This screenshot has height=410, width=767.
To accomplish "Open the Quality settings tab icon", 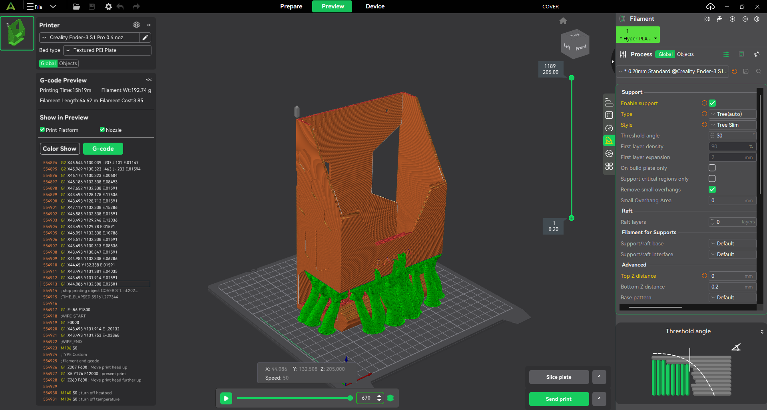I will point(609,102).
